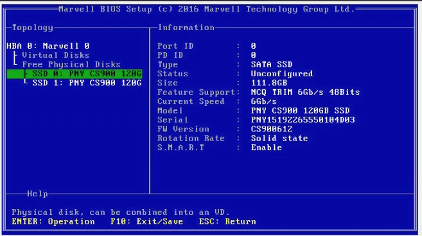Click the Topology panel title

(33, 28)
